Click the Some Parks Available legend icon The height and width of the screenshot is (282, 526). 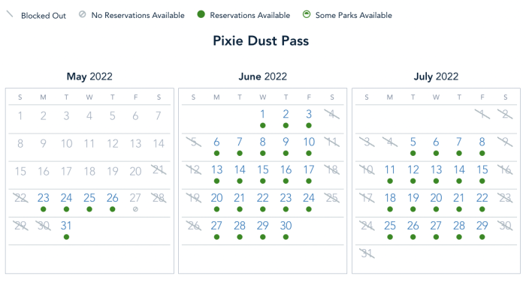(307, 14)
